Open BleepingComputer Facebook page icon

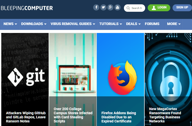tap(96, 7)
